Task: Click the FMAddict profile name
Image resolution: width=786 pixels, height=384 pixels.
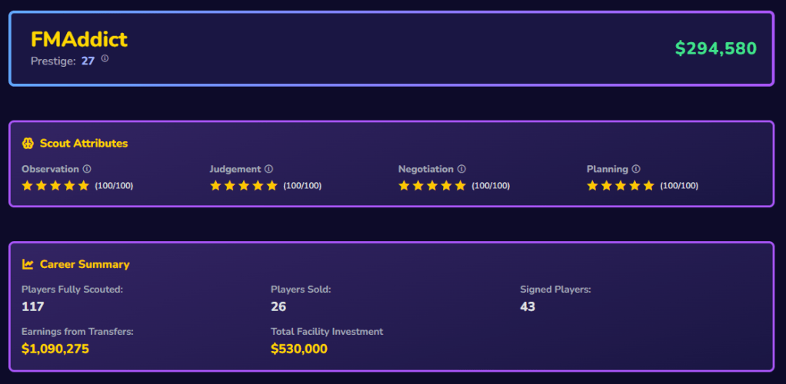Action: point(79,40)
